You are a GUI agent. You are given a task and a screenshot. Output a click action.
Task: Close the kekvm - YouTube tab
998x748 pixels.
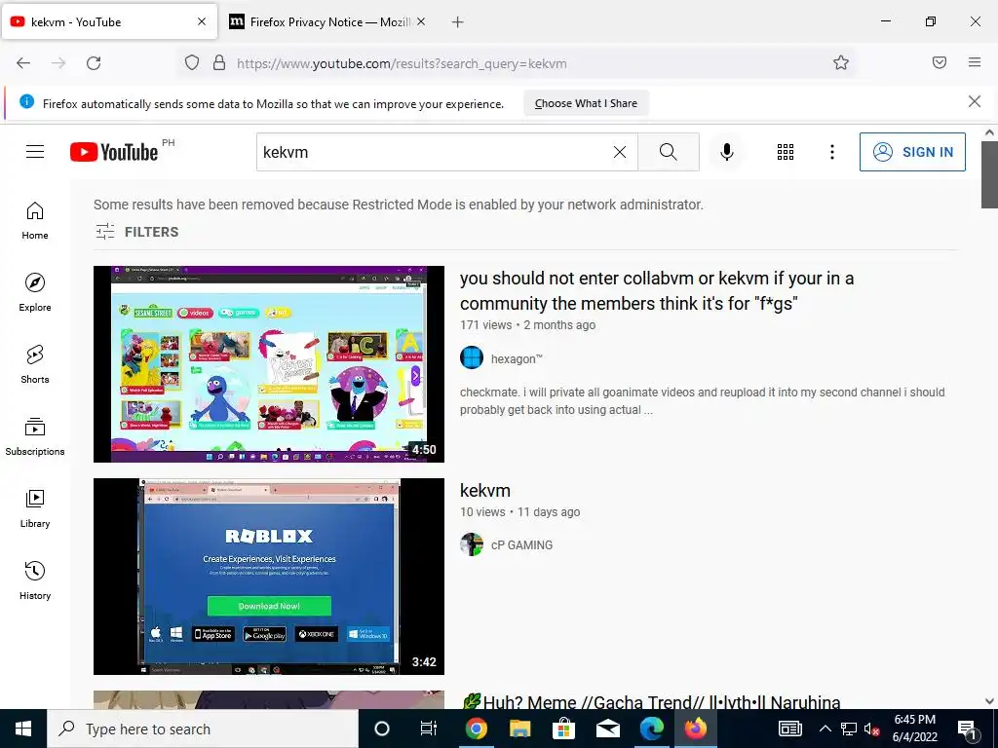click(202, 21)
